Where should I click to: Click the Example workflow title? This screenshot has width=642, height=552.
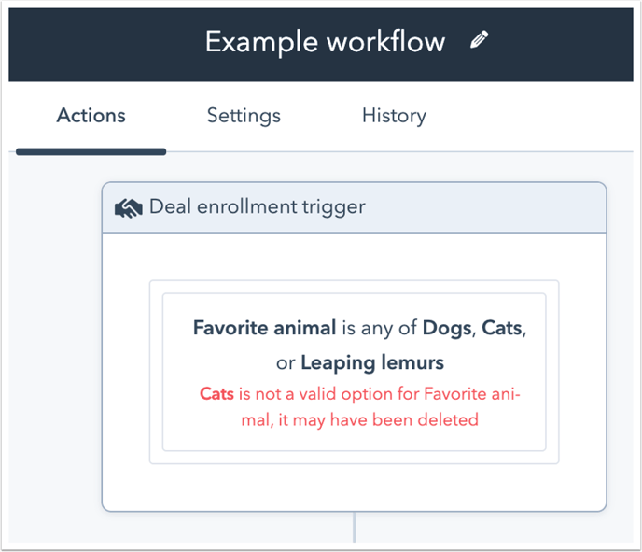click(325, 42)
